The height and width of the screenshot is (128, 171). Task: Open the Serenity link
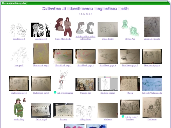coord(63,119)
